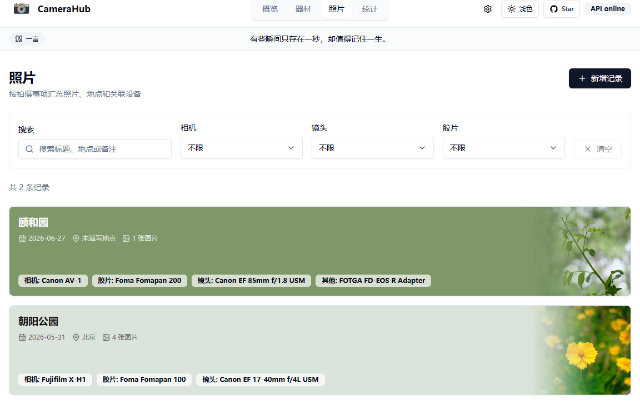Screen dimensions: 640x413
Task: Click the 镜头: Canon EF 85mm f/1.8 USM tag
Action: 252,281
